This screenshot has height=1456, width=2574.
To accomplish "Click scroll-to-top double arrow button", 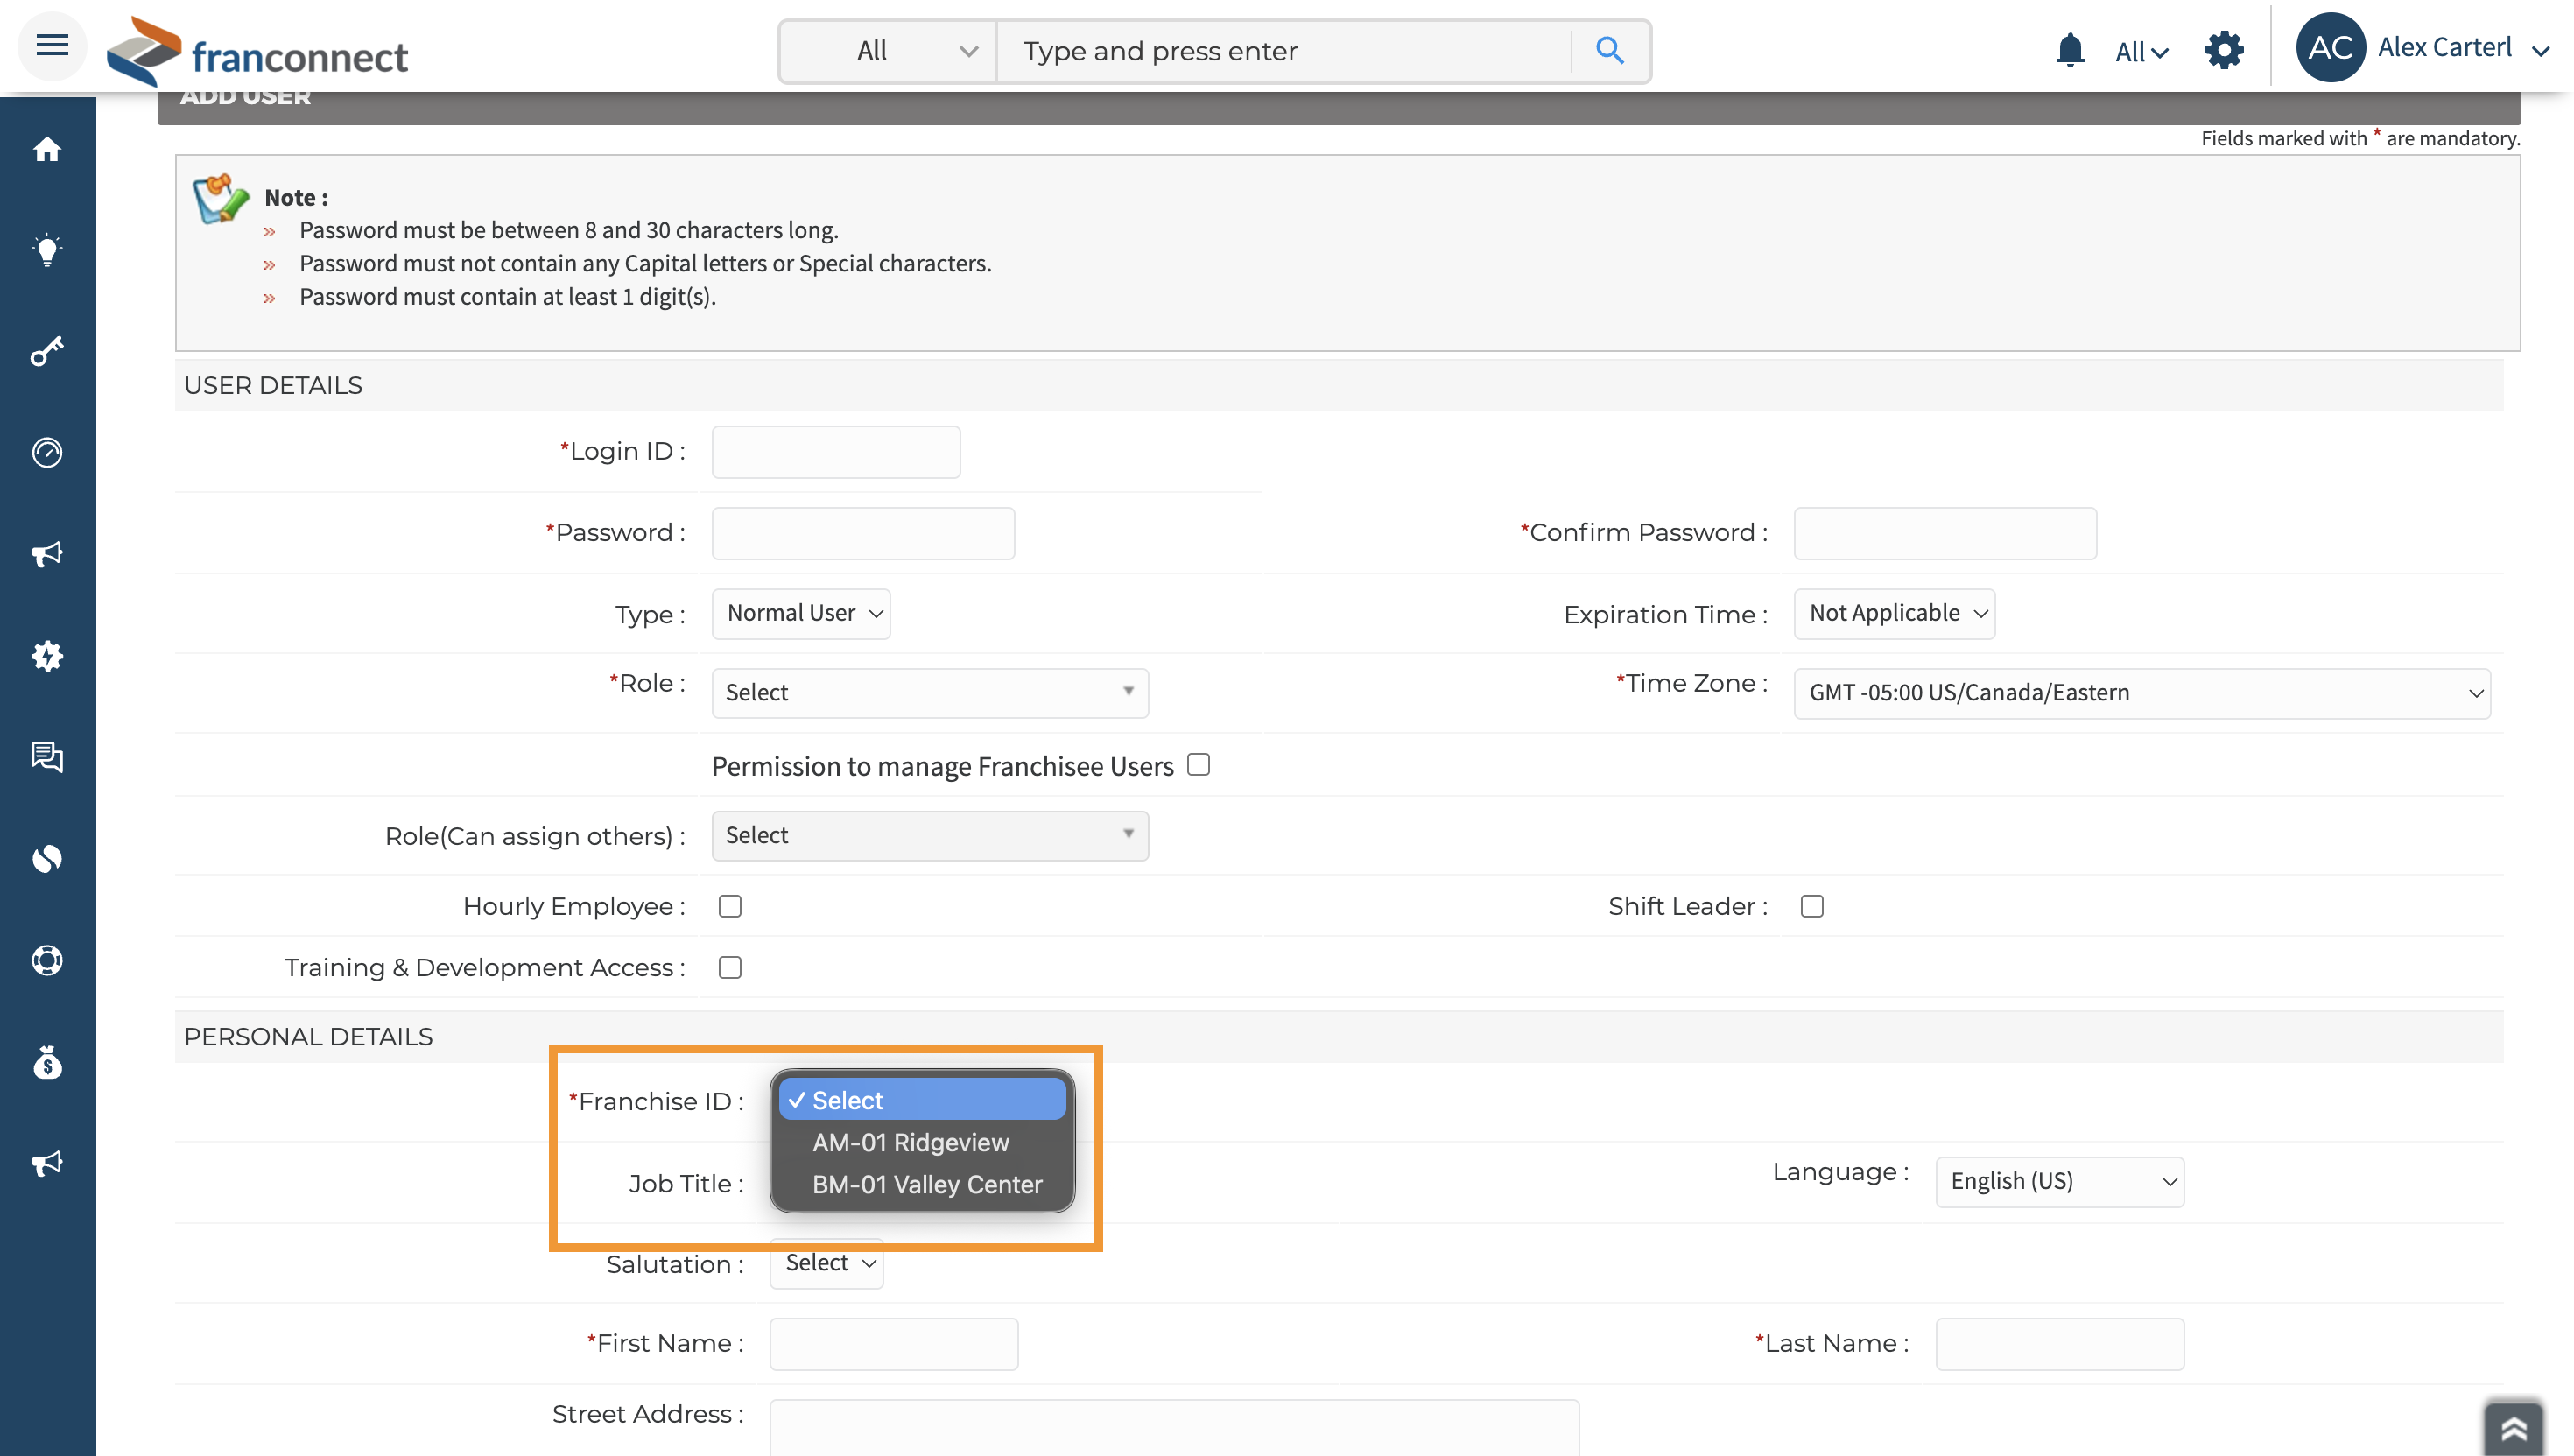I will click(2513, 1428).
